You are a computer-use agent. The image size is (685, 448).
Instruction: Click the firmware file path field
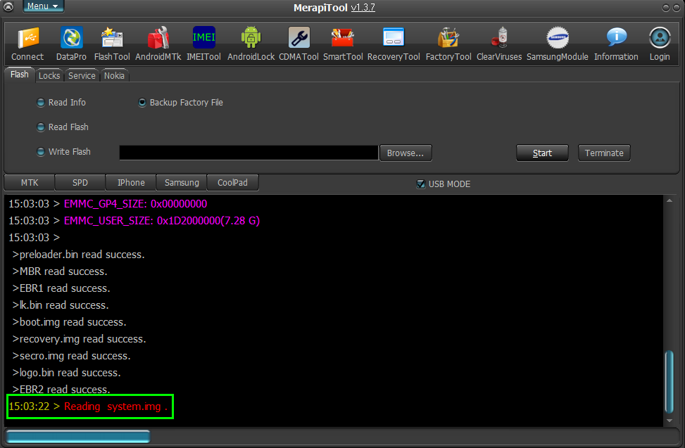[249, 153]
